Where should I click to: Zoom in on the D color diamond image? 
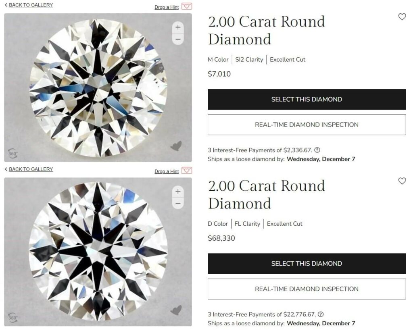tap(177, 192)
